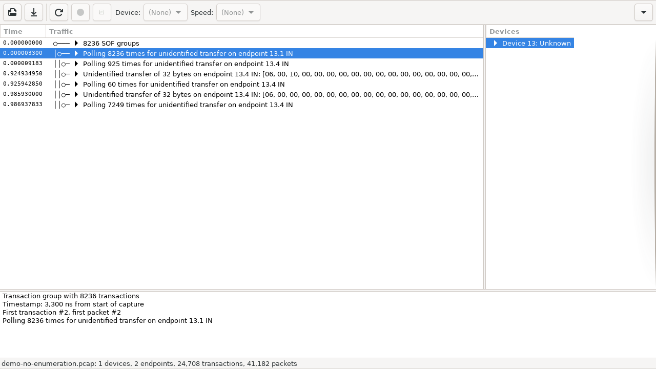Select Polling 60 times row text
This screenshot has width=656, height=369.
184,84
